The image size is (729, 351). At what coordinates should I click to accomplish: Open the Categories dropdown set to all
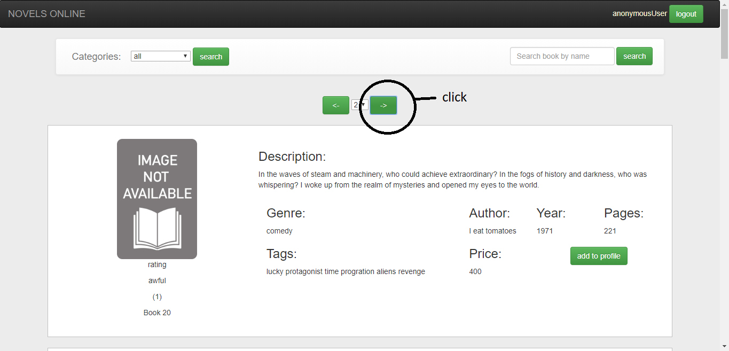160,56
